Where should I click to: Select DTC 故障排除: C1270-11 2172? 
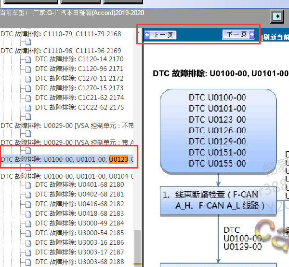(x=79, y=78)
